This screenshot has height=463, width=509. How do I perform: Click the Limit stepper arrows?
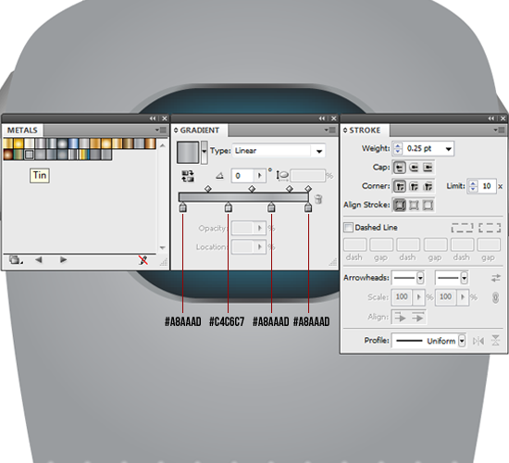click(473, 186)
